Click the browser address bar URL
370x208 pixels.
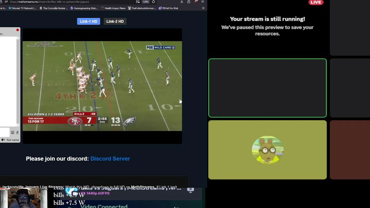[x=49, y=2]
